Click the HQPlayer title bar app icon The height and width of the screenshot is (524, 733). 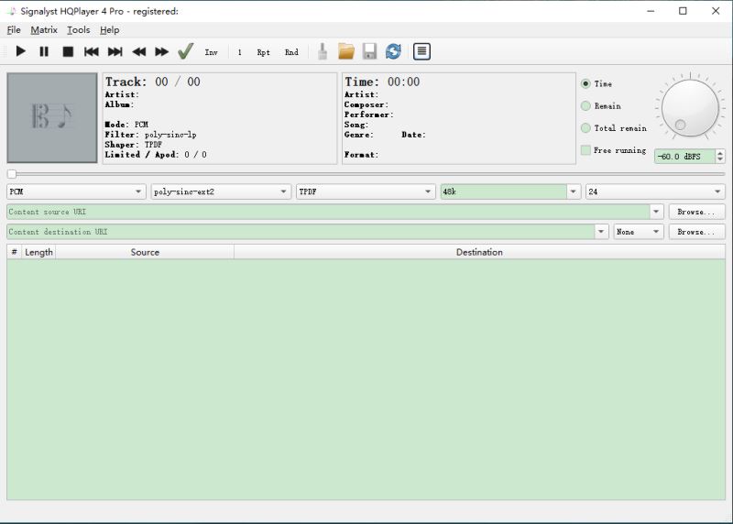(x=13, y=11)
